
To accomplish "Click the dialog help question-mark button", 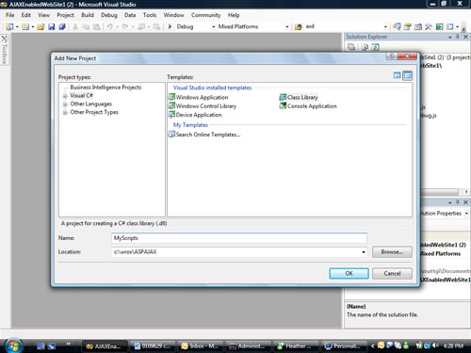I will (x=391, y=56).
